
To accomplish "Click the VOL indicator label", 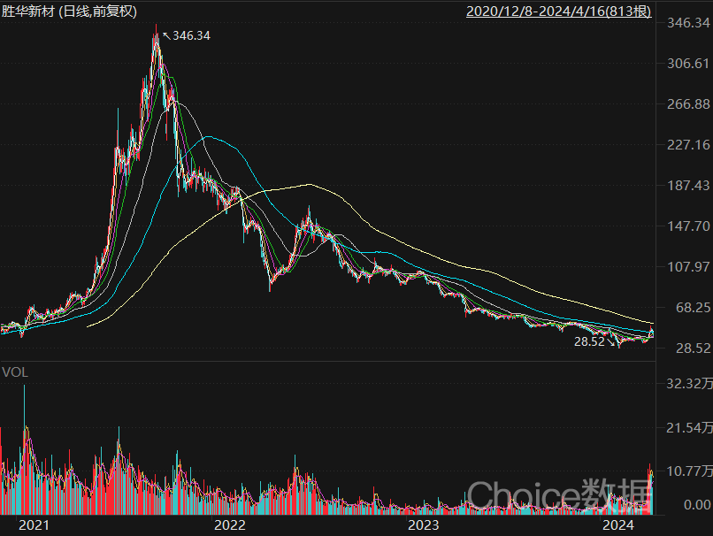I will pyautogui.click(x=15, y=372).
